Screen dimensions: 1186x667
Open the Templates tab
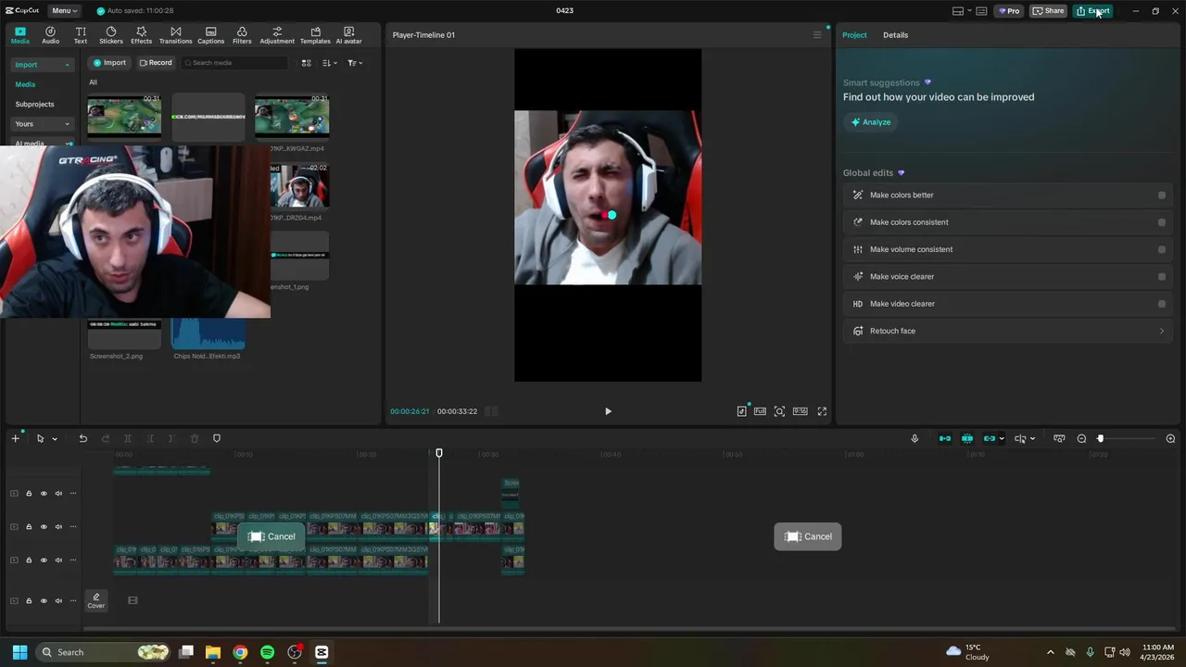(x=315, y=35)
